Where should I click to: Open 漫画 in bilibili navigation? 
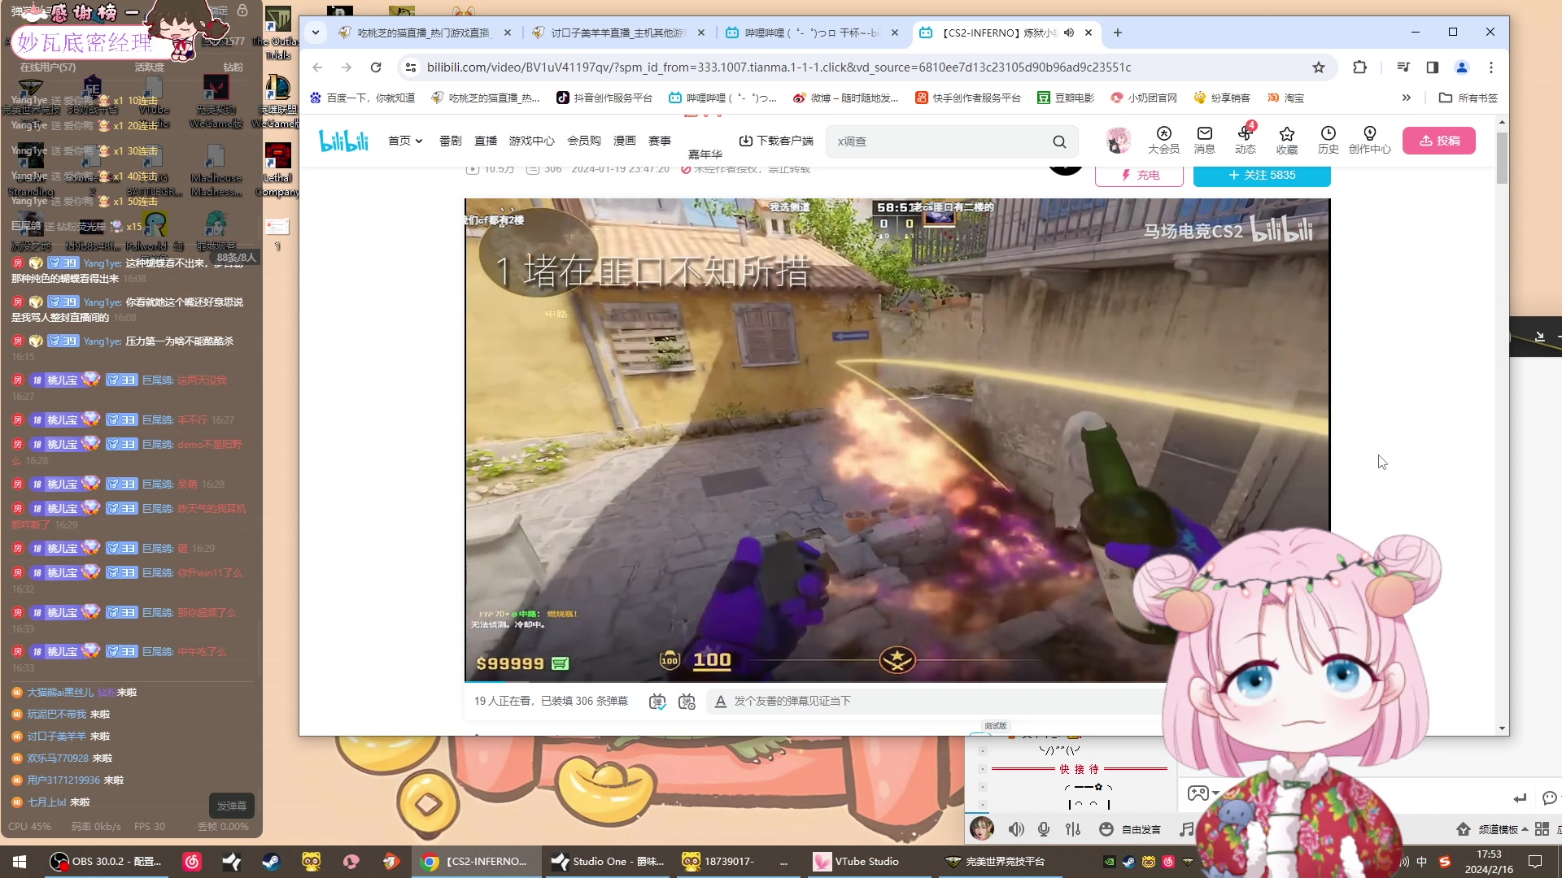click(x=625, y=141)
